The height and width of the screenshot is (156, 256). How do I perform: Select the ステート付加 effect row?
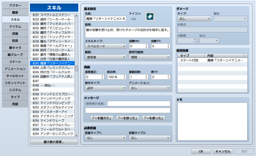(x=212, y=60)
